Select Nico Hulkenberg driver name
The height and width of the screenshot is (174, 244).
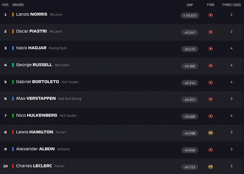pyautogui.click(x=37, y=115)
